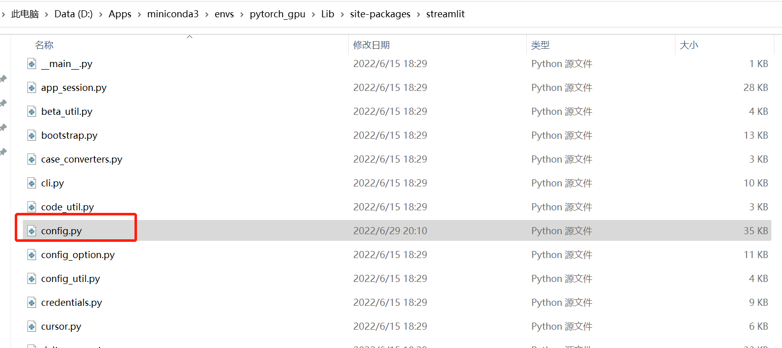
Task: Sort files by the 名称 column header
Action: coord(44,45)
